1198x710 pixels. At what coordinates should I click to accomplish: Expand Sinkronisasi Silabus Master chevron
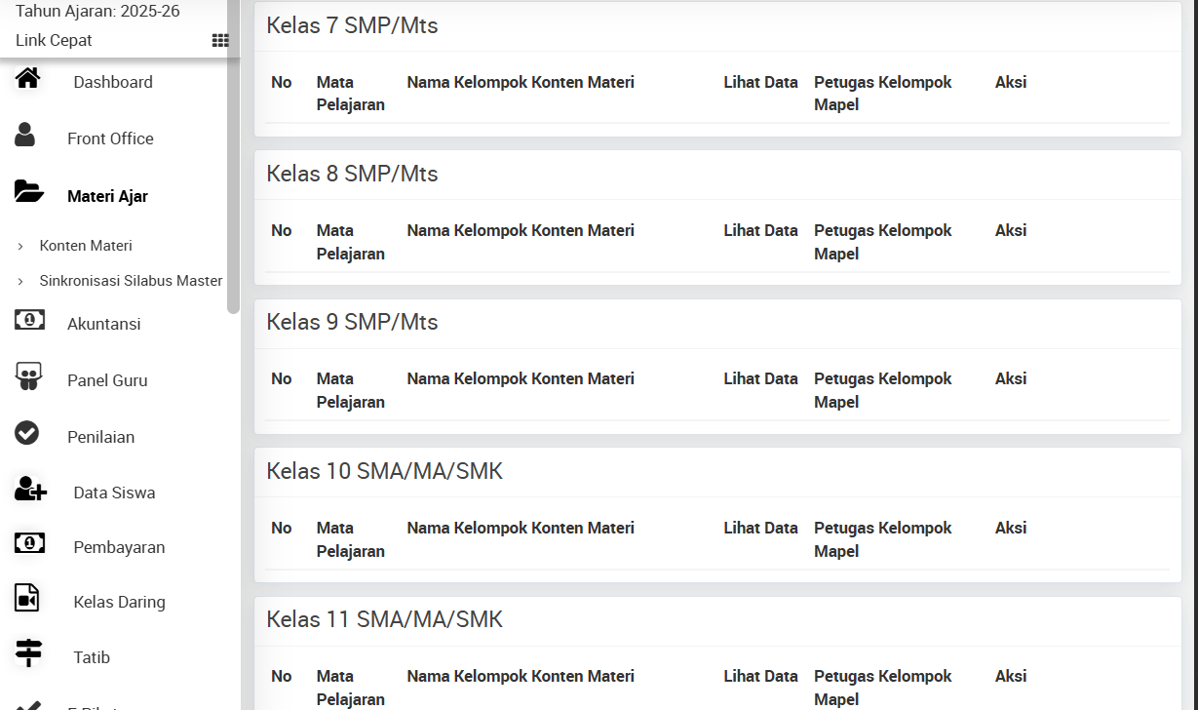click(20, 282)
